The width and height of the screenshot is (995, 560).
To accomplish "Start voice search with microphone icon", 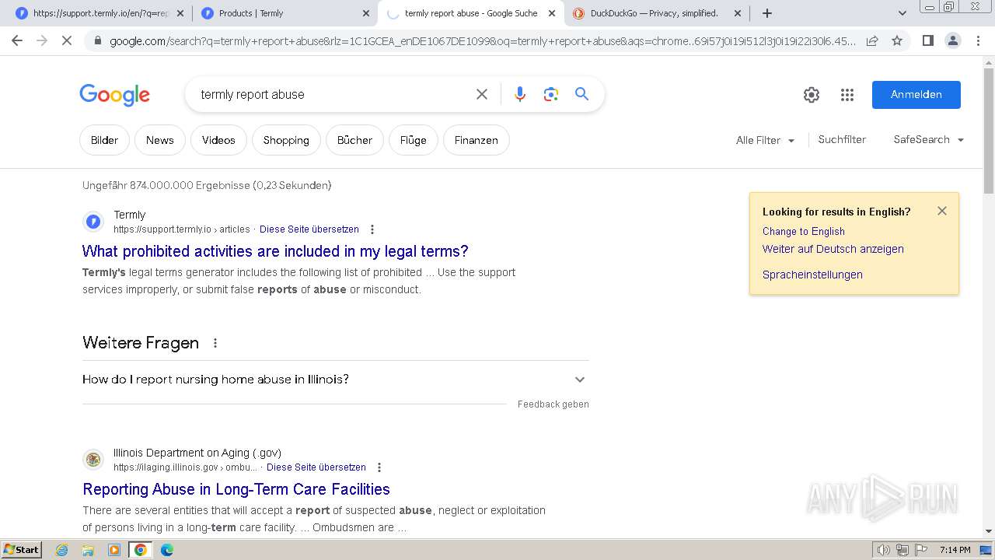I will tap(520, 94).
